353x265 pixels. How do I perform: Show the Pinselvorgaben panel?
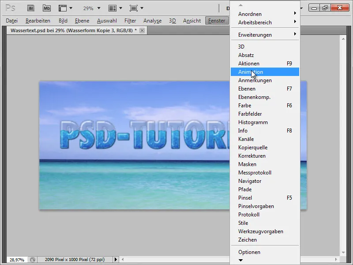(x=265, y=206)
